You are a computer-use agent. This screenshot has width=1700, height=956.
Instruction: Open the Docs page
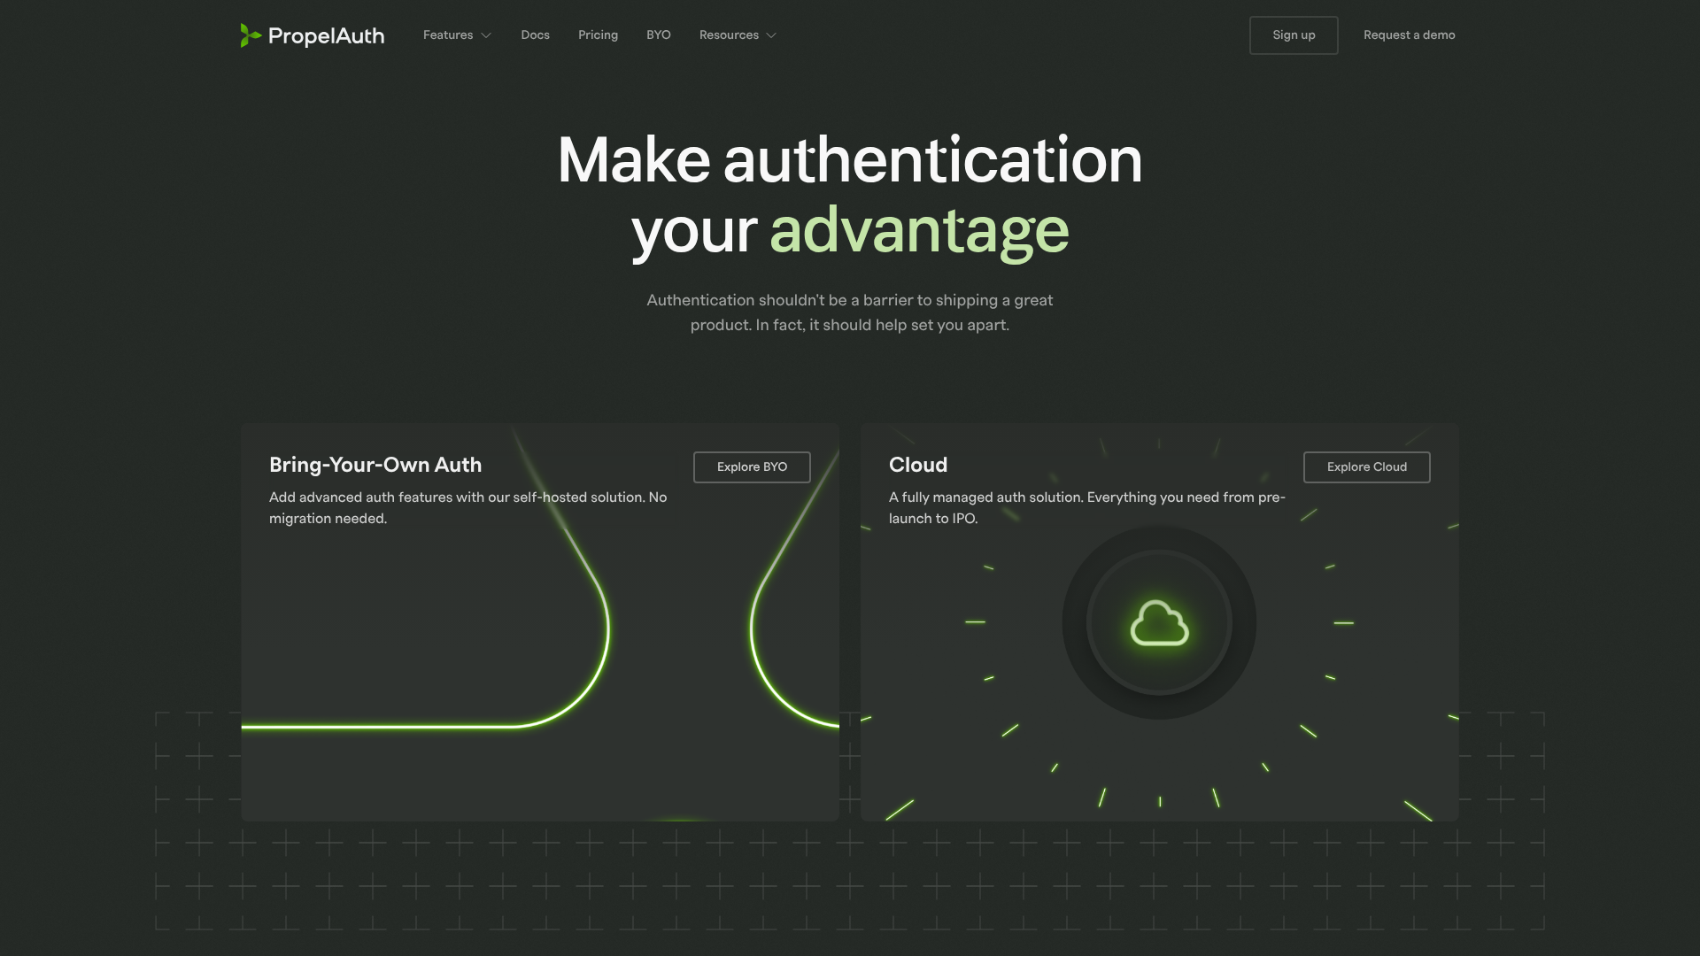(535, 35)
